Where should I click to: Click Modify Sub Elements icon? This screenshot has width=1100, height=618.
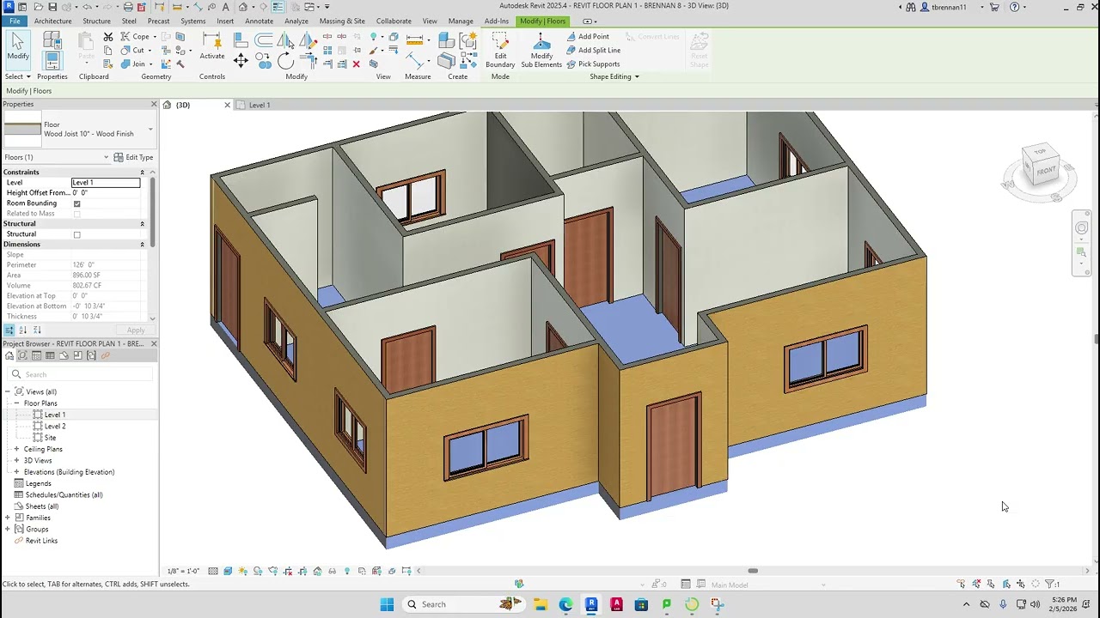[541, 50]
